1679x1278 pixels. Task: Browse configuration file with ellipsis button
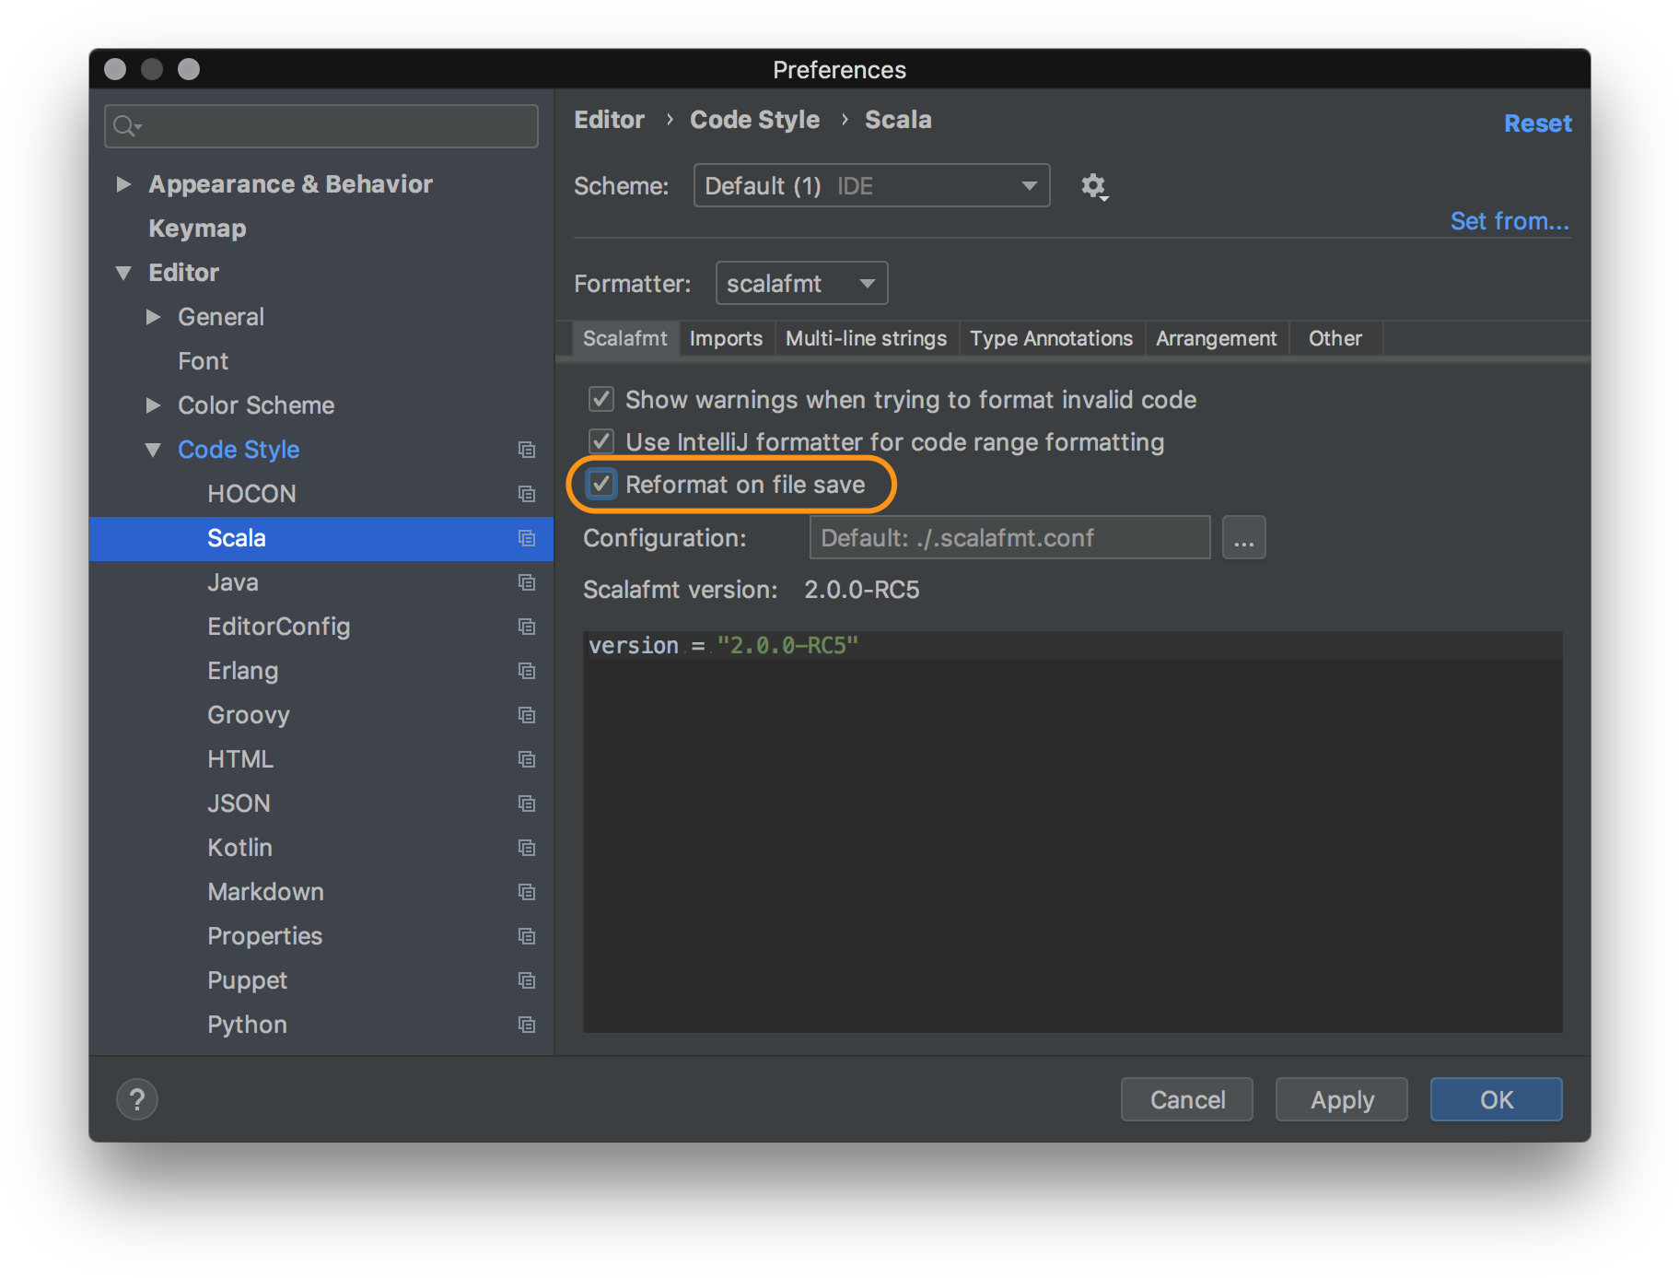coord(1243,537)
